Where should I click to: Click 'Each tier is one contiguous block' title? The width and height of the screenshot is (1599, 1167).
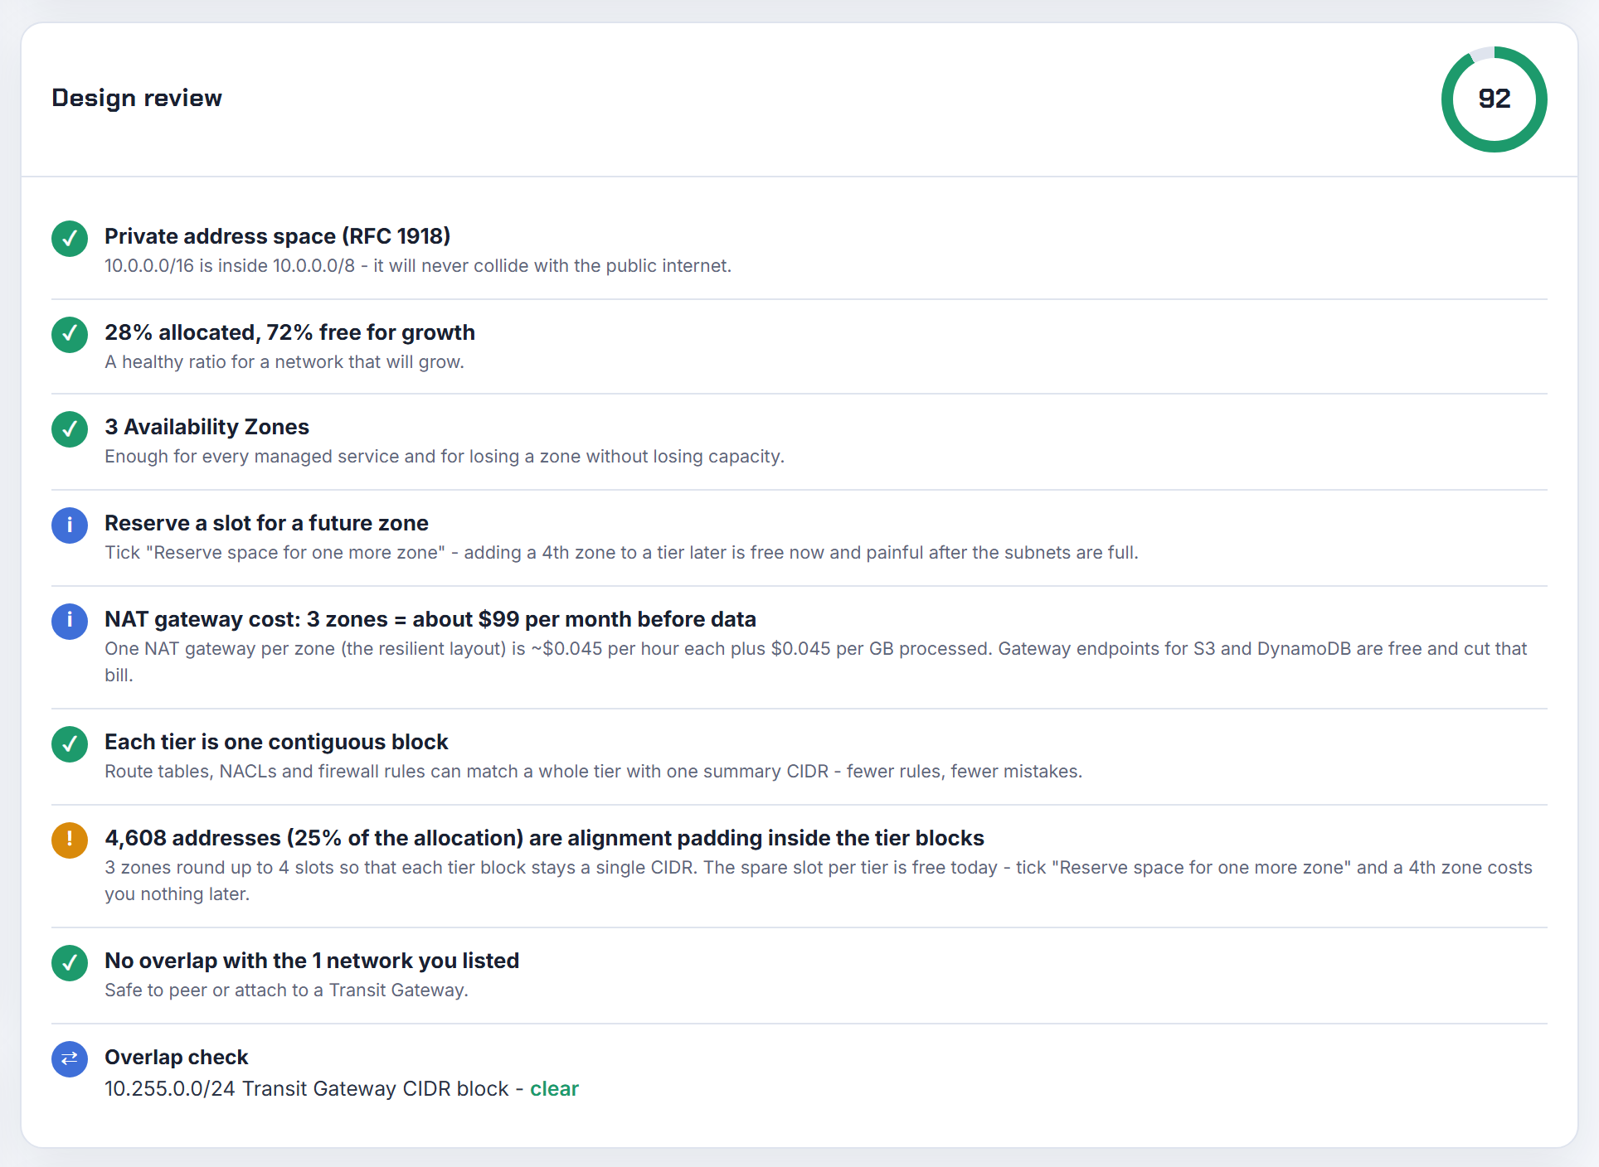click(x=276, y=742)
